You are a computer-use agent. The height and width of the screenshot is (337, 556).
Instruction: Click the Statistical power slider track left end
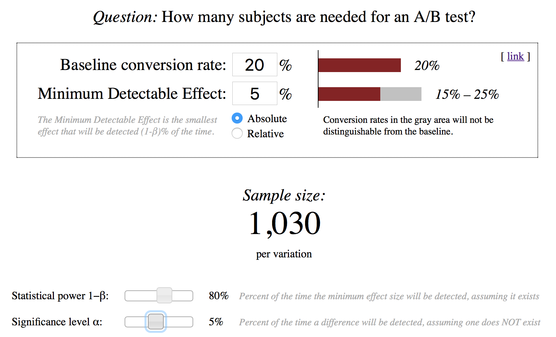click(x=130, y=296)
